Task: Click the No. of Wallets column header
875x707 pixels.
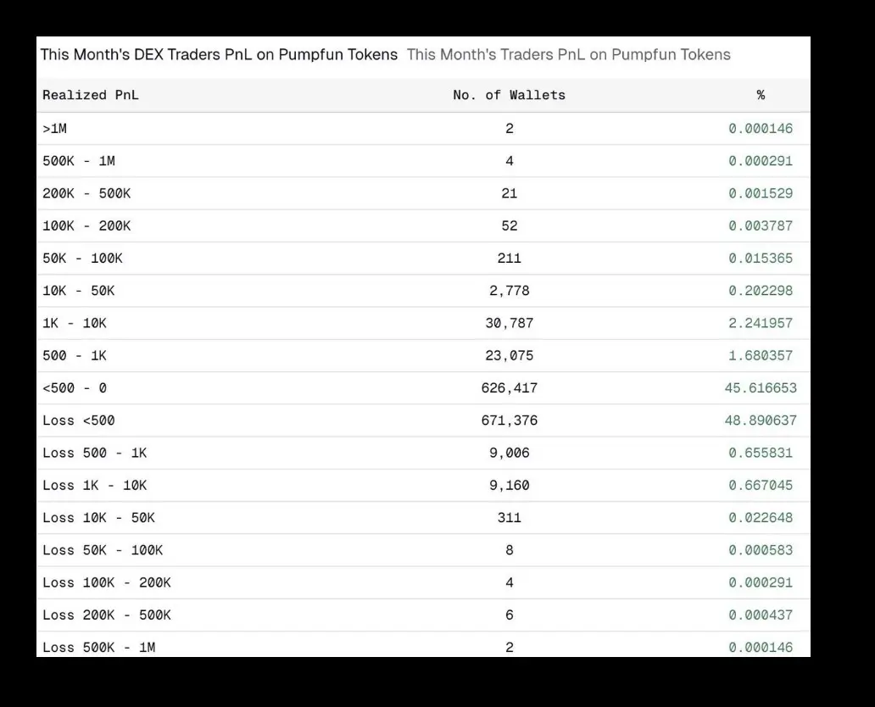Action: tap(509, 96)
